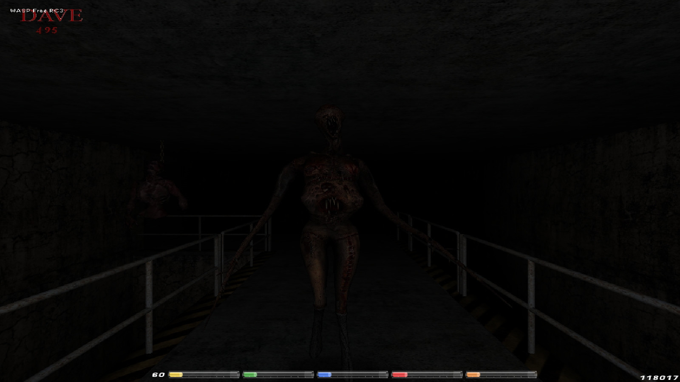Click the 'DAVE' player name
This screenshot has height=382, width=680.
click(x=51, y=16)
